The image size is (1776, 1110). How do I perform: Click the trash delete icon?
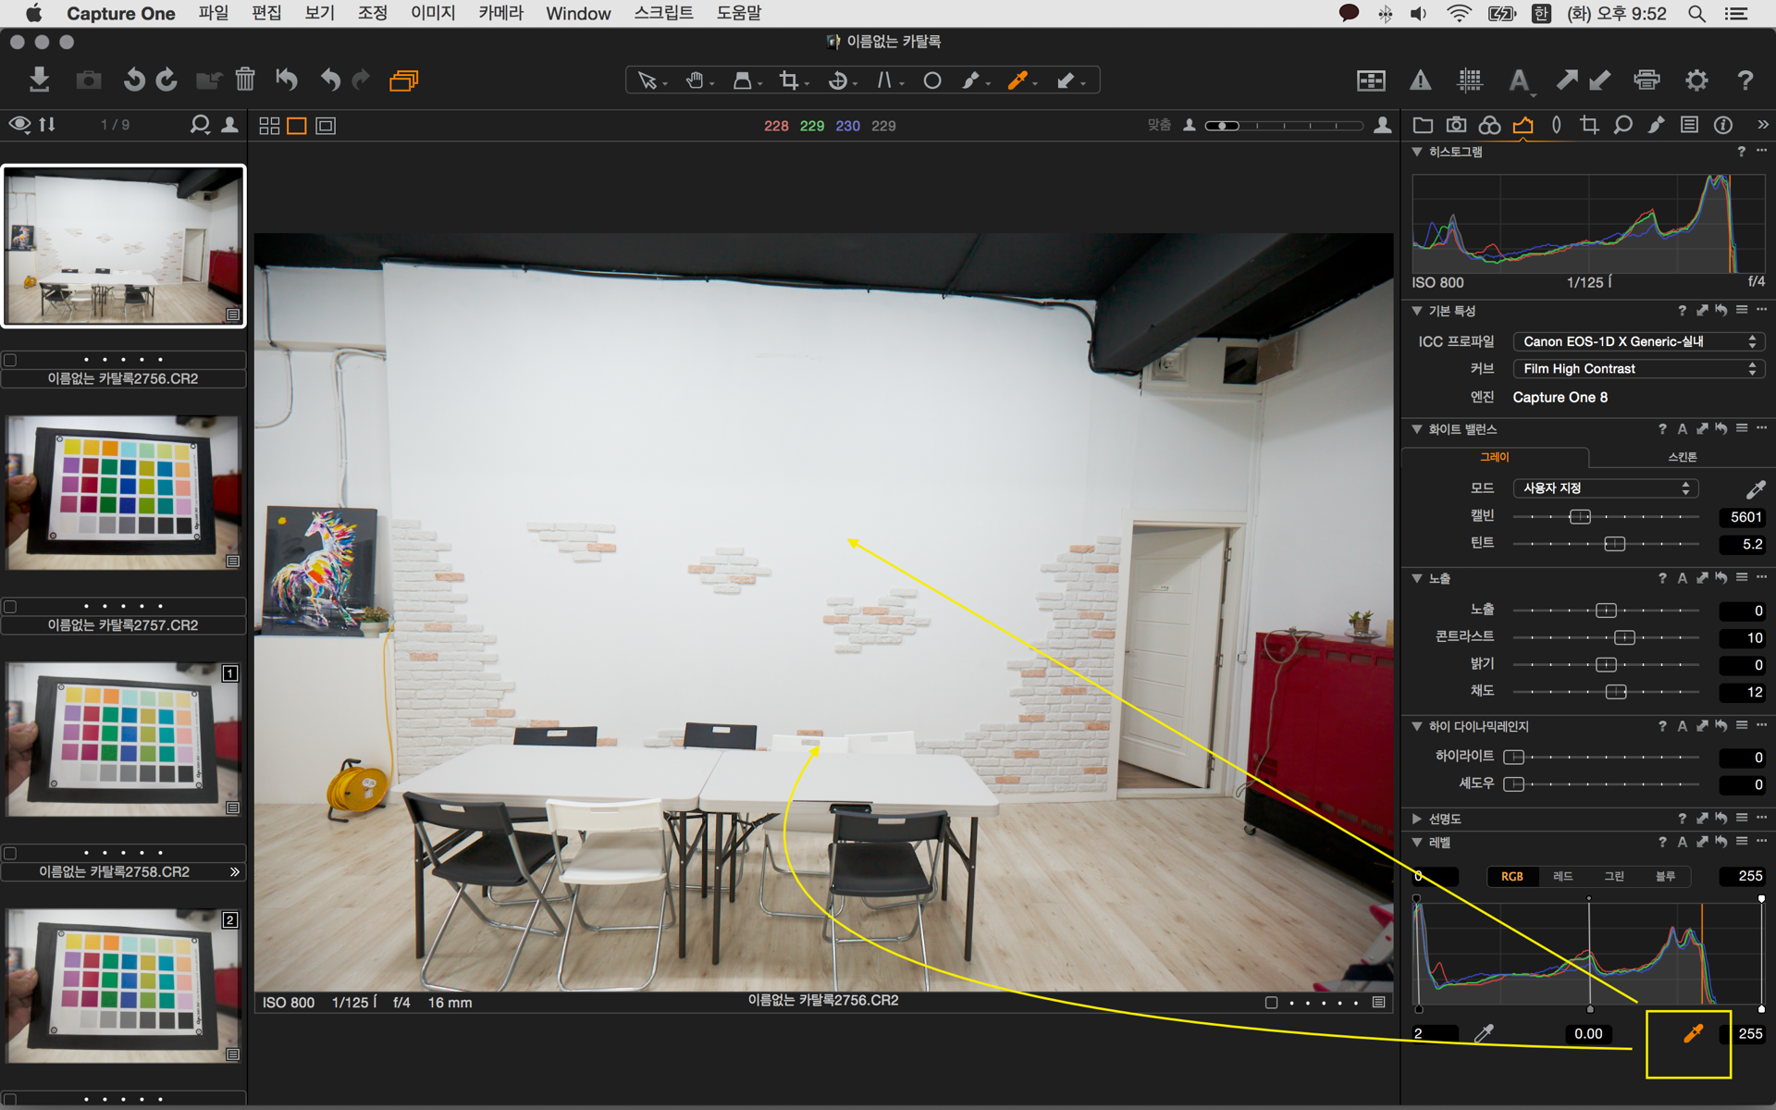coord(245,80)
